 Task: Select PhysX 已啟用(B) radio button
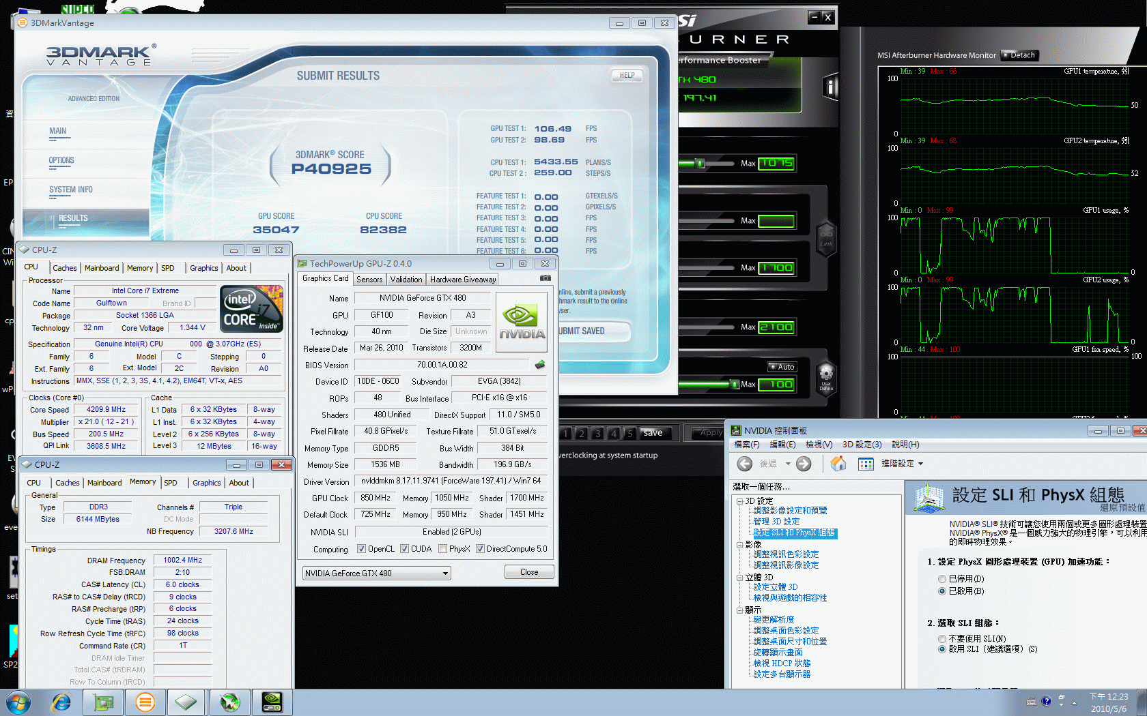942,591
